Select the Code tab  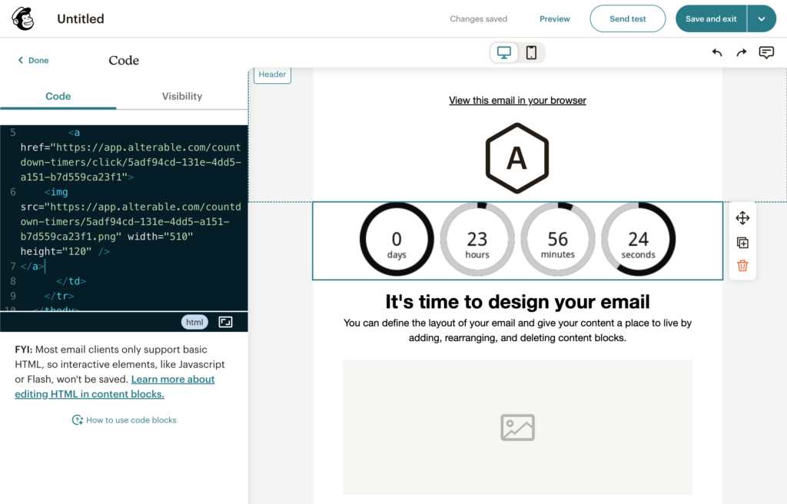(58, 96)
